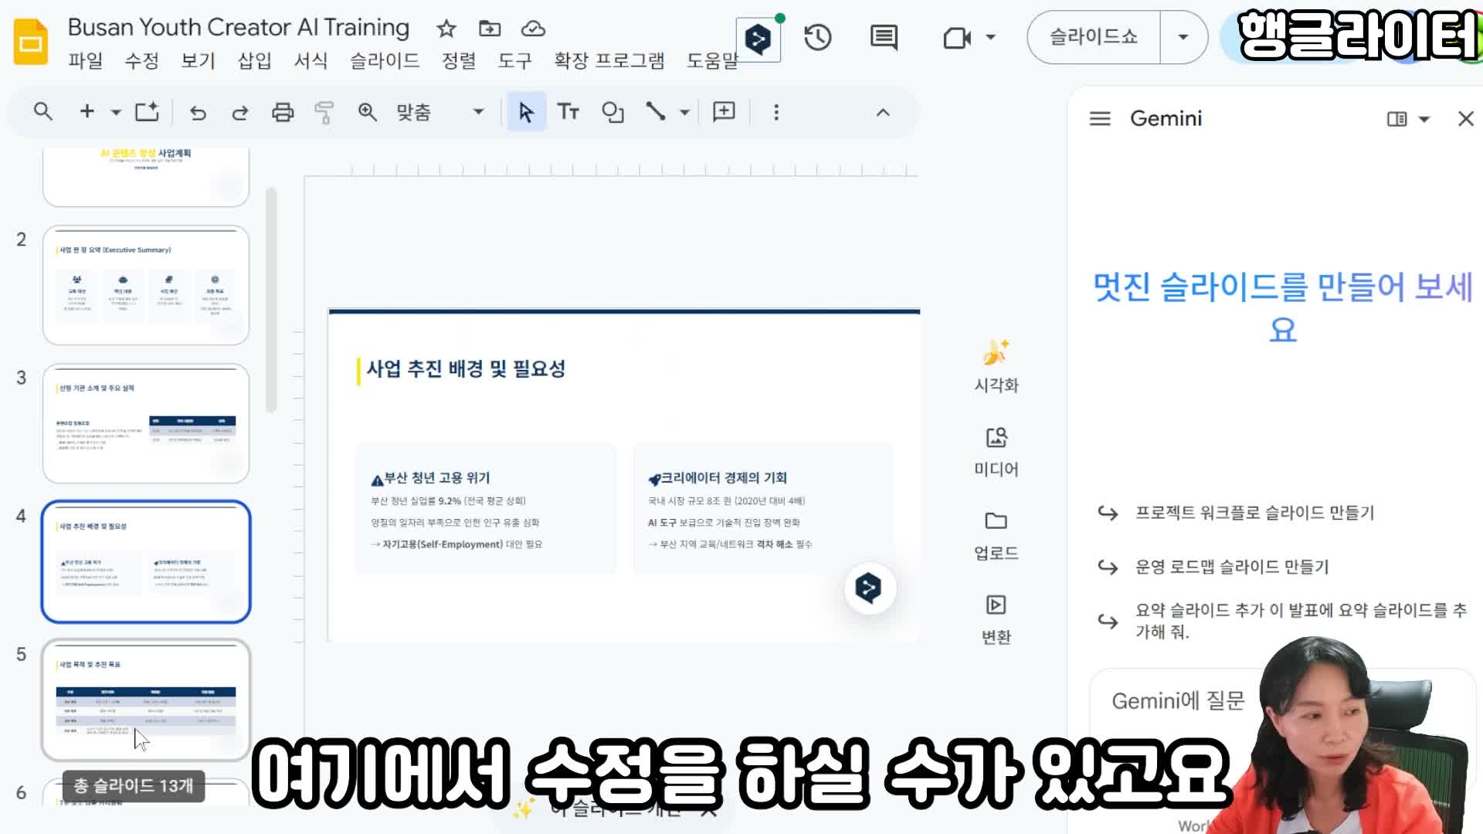Select the paint format roller
The width and height of the screenshot is (1483, 834).
point(324,113)
